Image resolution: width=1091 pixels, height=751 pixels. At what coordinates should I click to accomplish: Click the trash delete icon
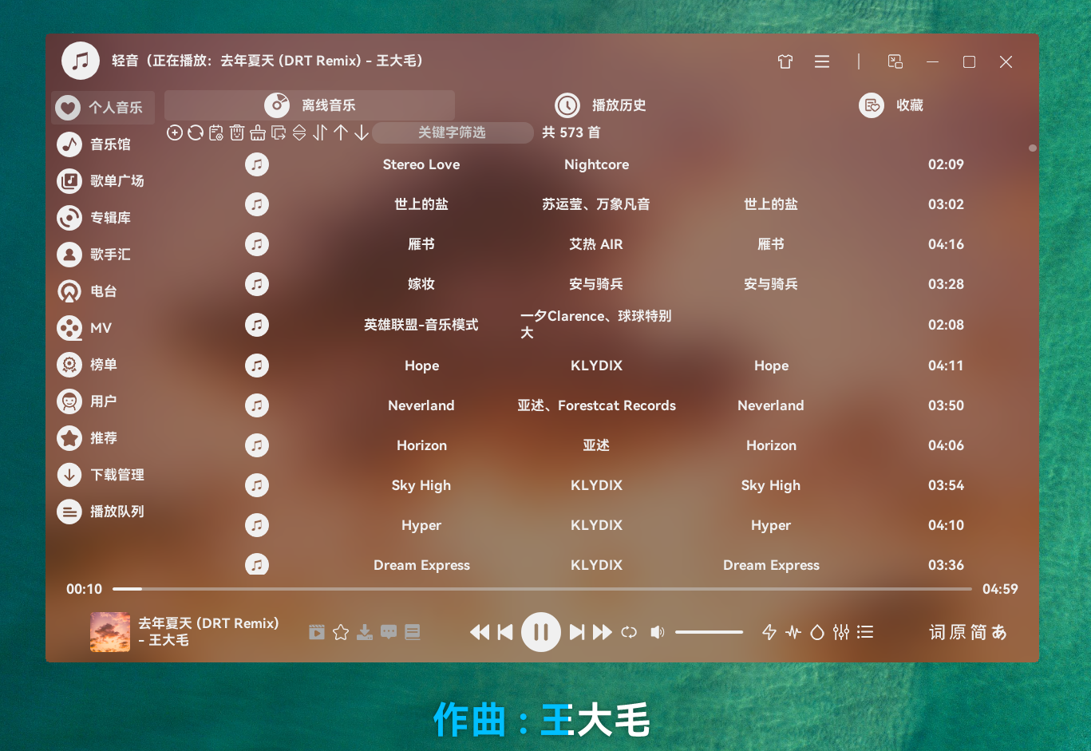click(x=237, y=132)
